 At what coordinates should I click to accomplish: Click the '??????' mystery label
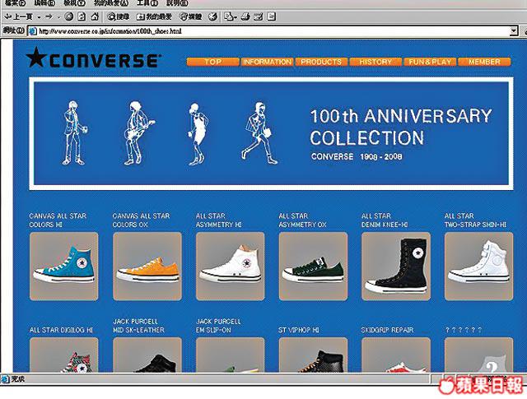click(464, 330)
